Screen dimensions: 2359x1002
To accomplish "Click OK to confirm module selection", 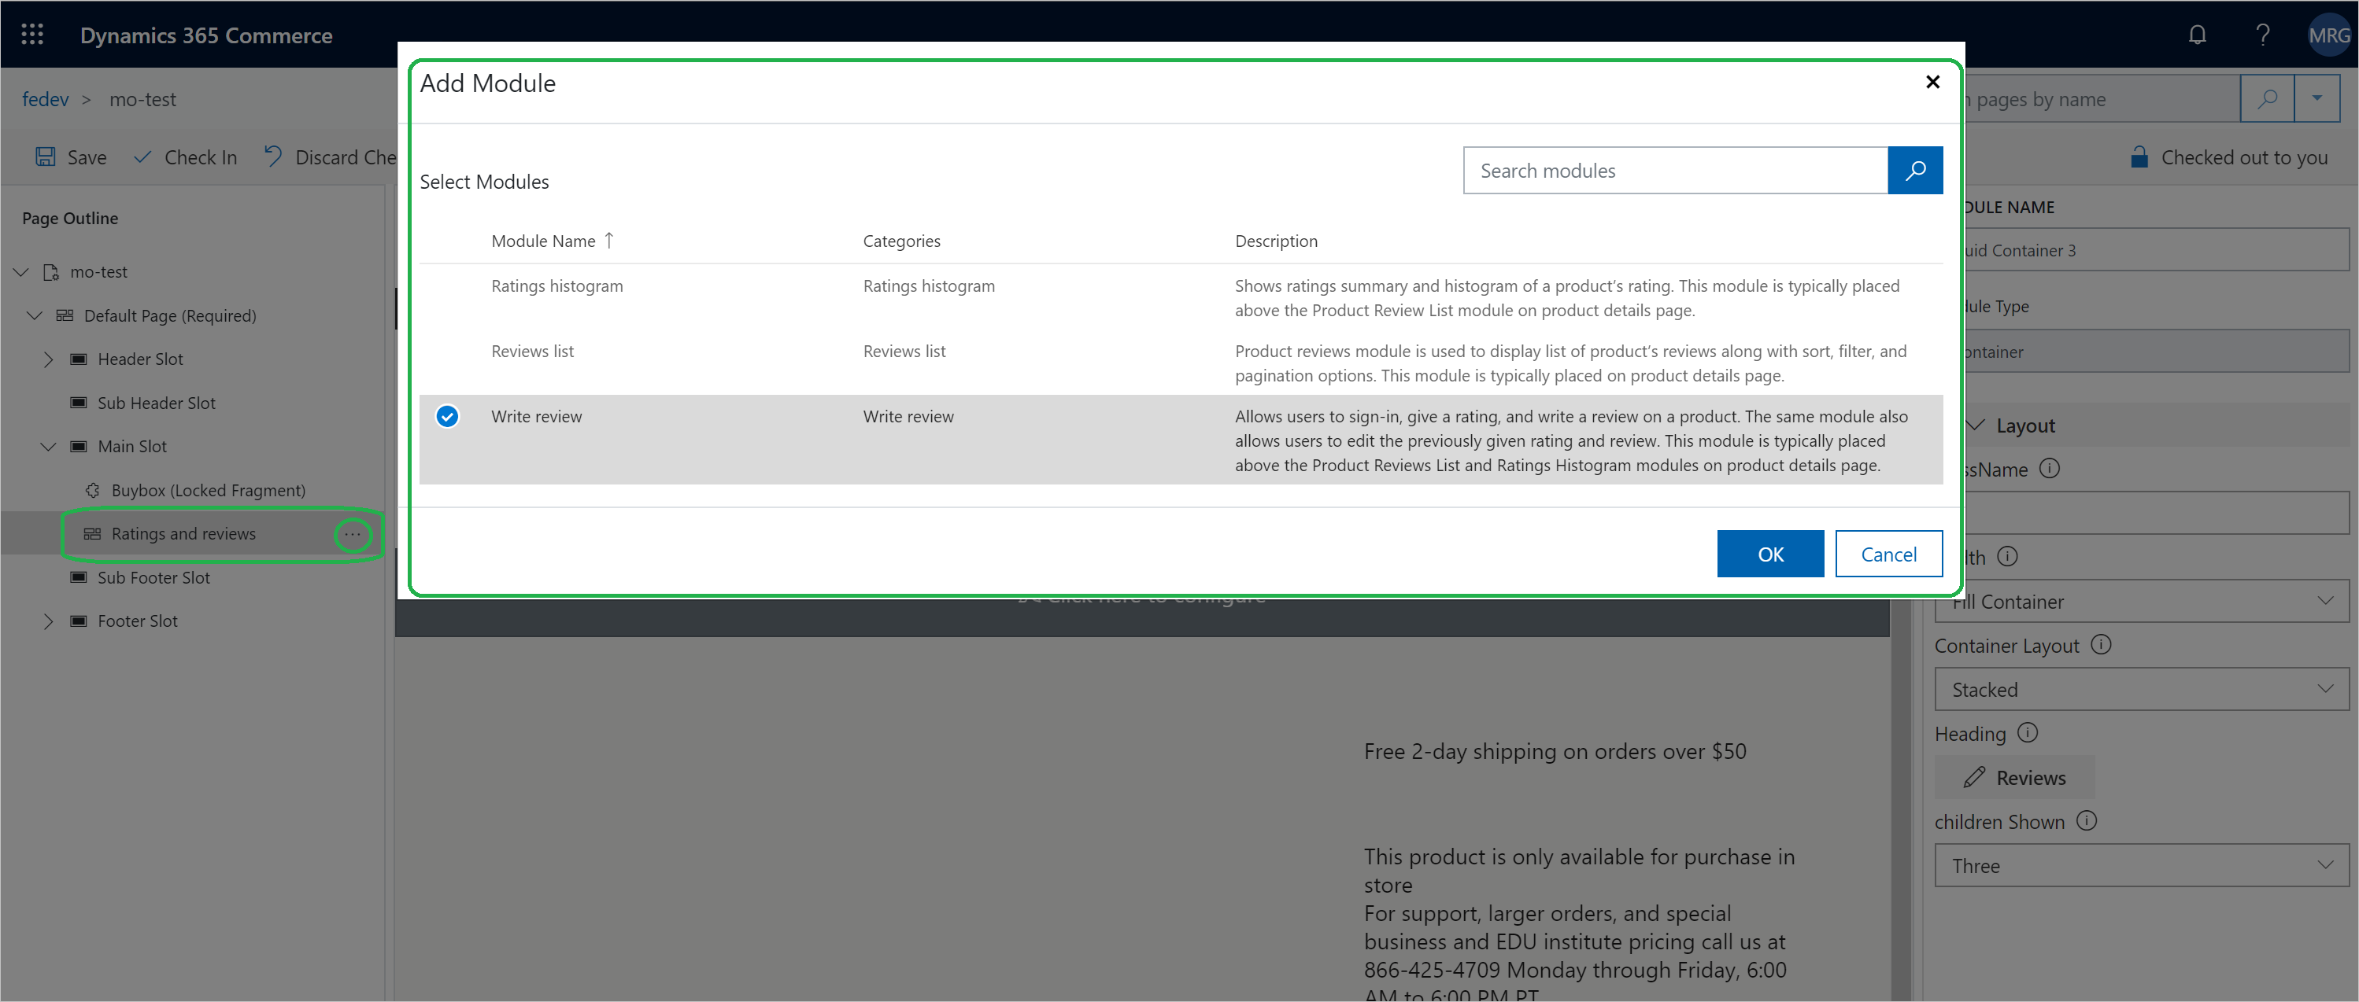I will pos(1771,553).
